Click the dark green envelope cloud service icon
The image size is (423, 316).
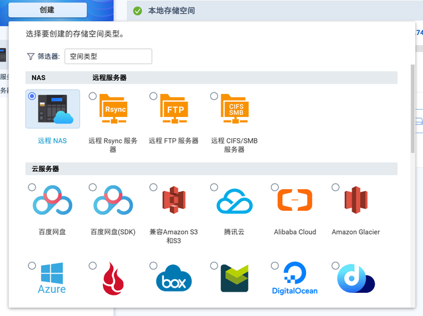pos(235,278)
